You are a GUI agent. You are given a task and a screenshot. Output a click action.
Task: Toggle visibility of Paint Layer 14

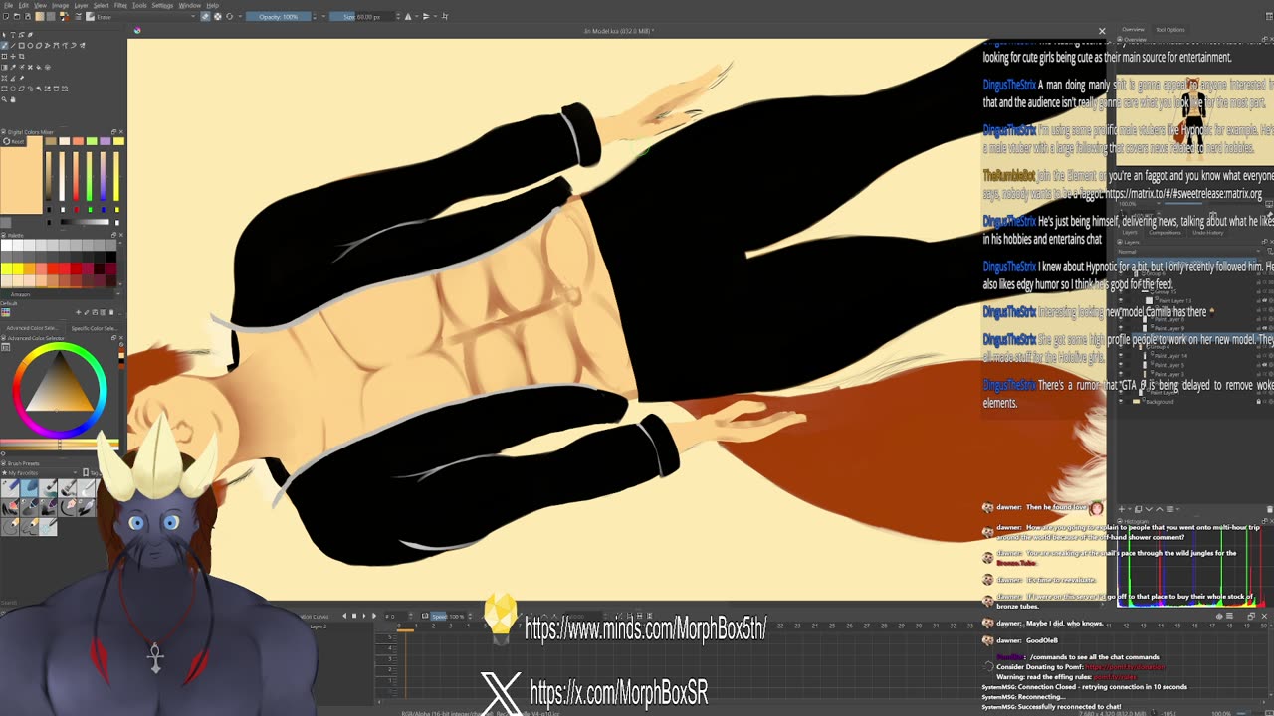tap(1121, 356)
